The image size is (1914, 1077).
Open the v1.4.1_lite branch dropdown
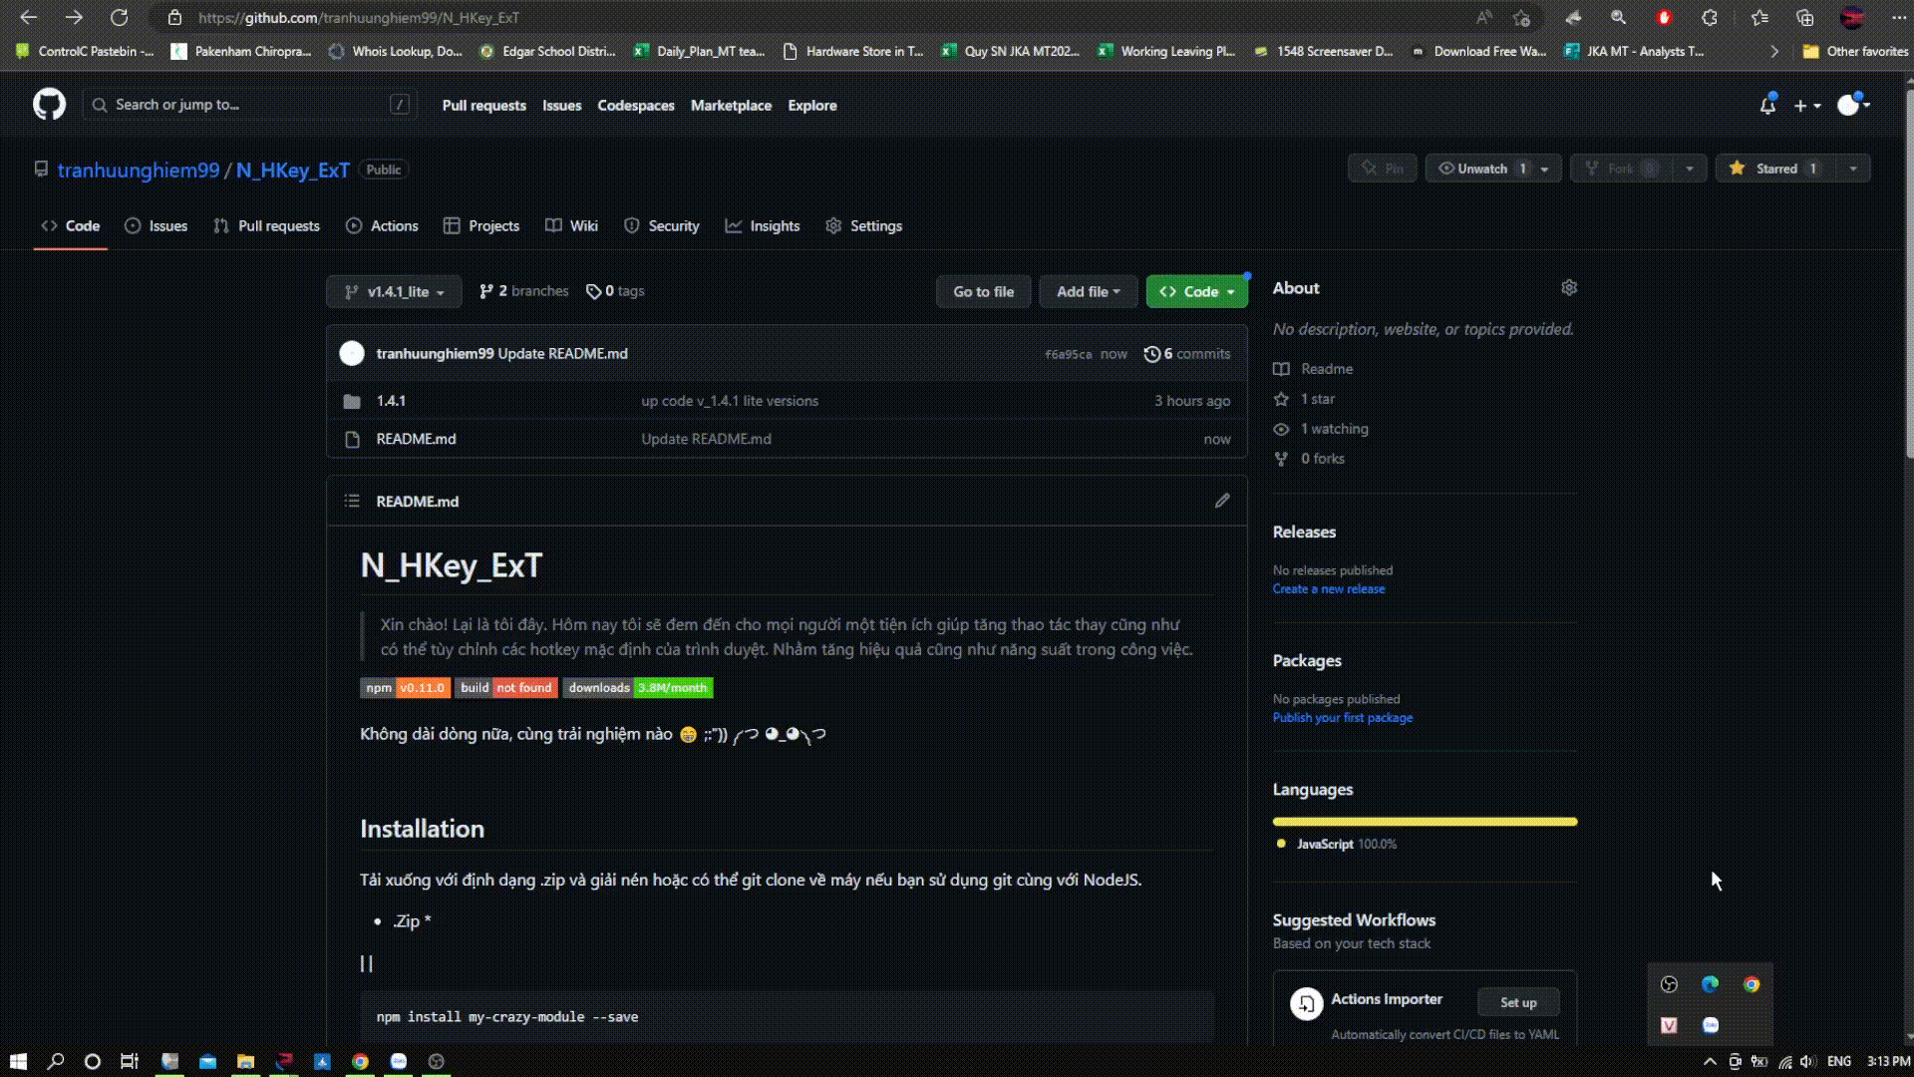tap(393, 291)
